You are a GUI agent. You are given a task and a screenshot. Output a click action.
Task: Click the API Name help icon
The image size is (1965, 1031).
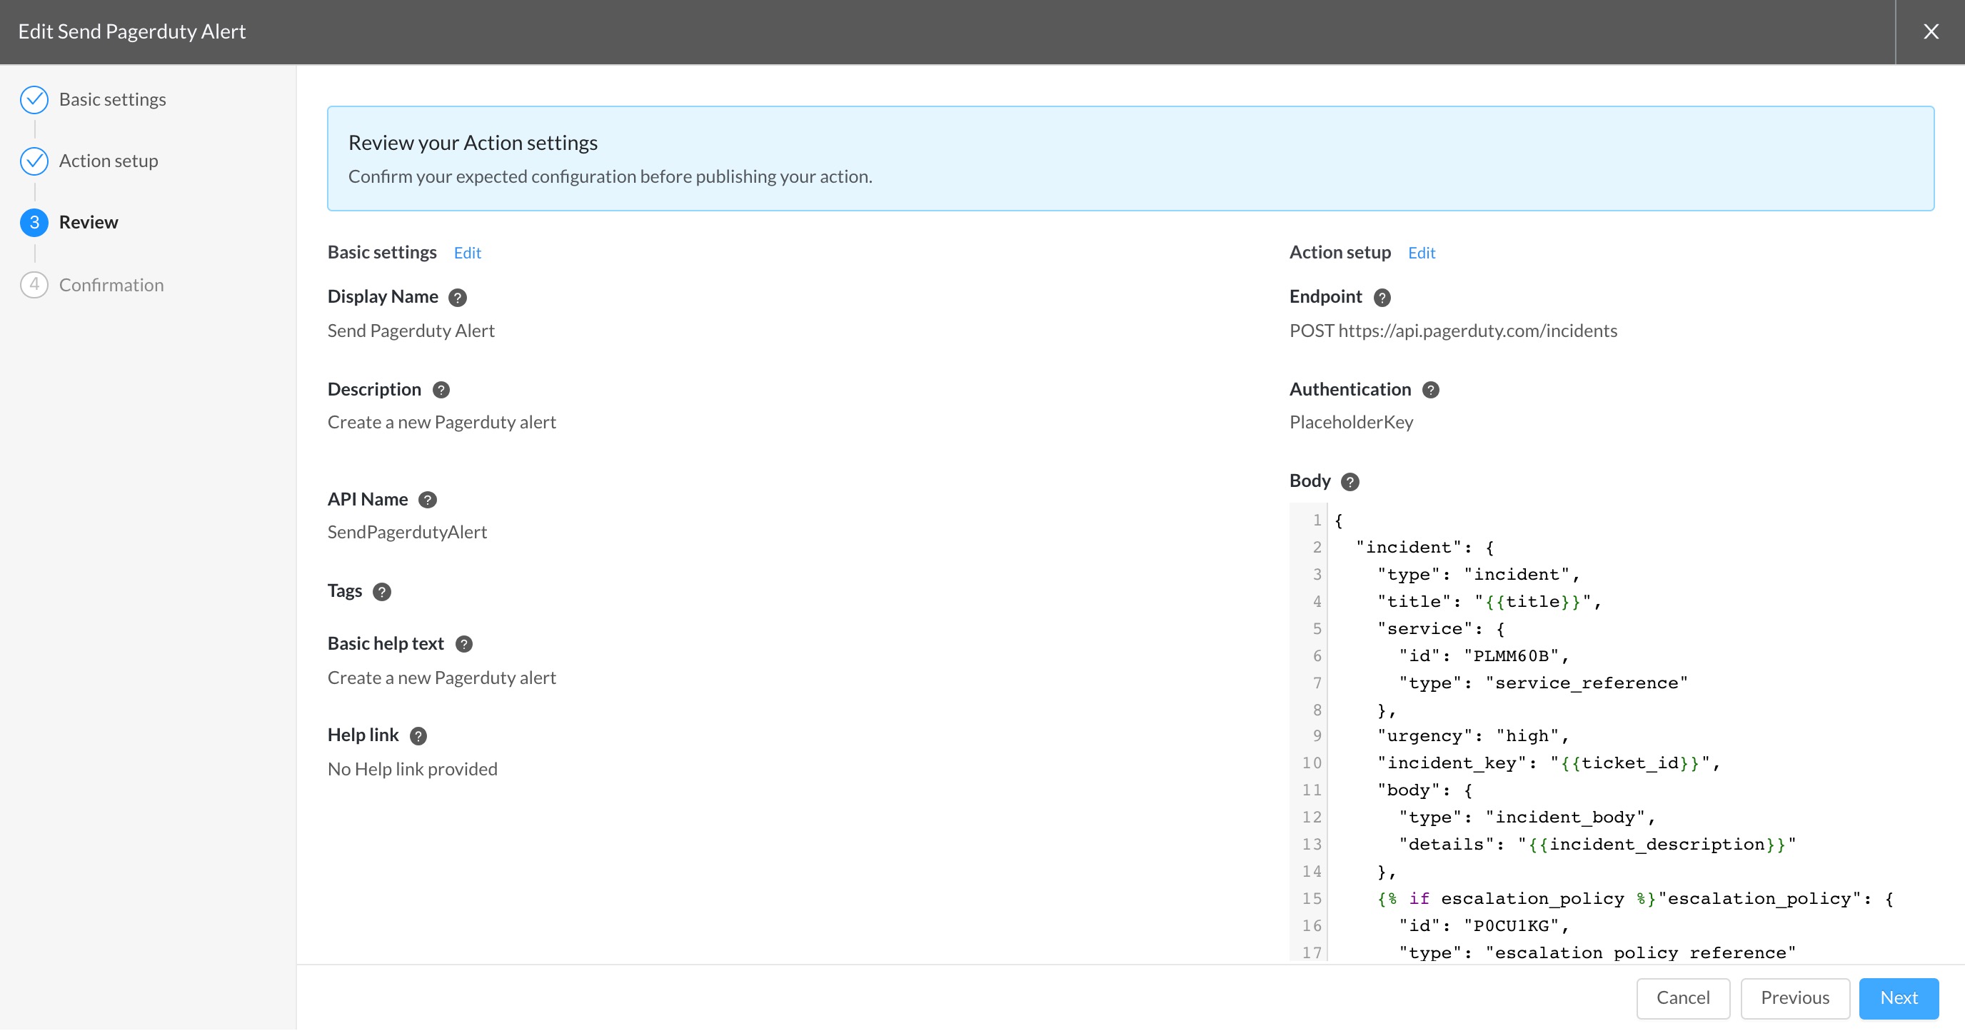[428, 501]
